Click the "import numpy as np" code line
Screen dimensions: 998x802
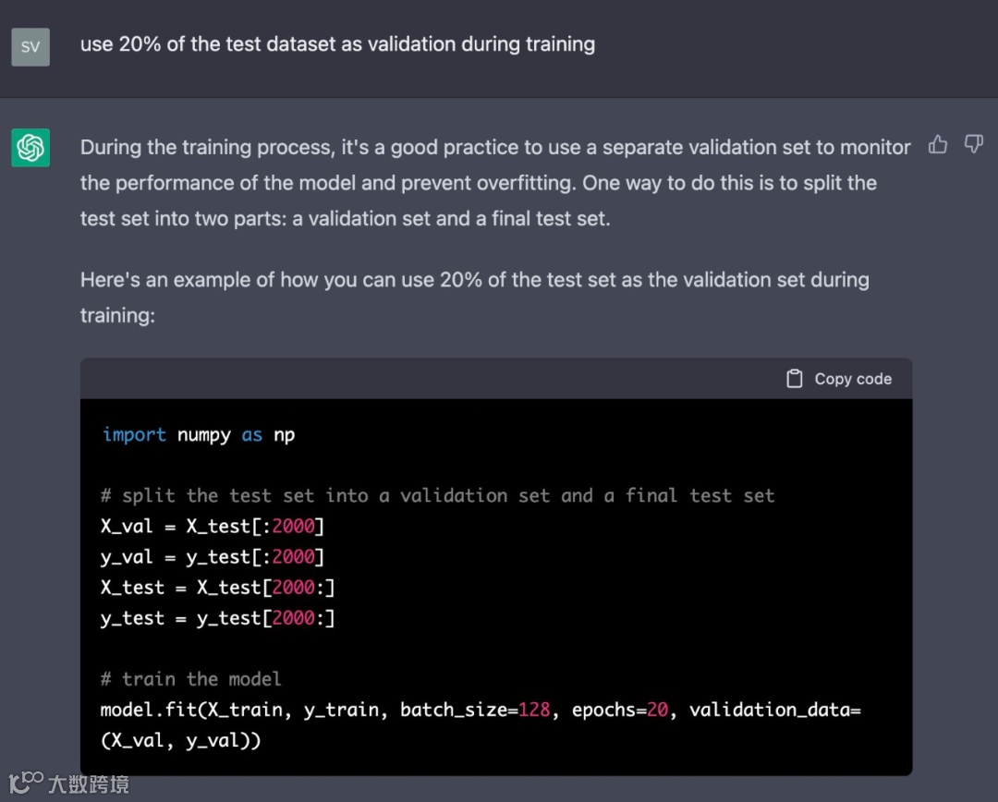point(199,434)
